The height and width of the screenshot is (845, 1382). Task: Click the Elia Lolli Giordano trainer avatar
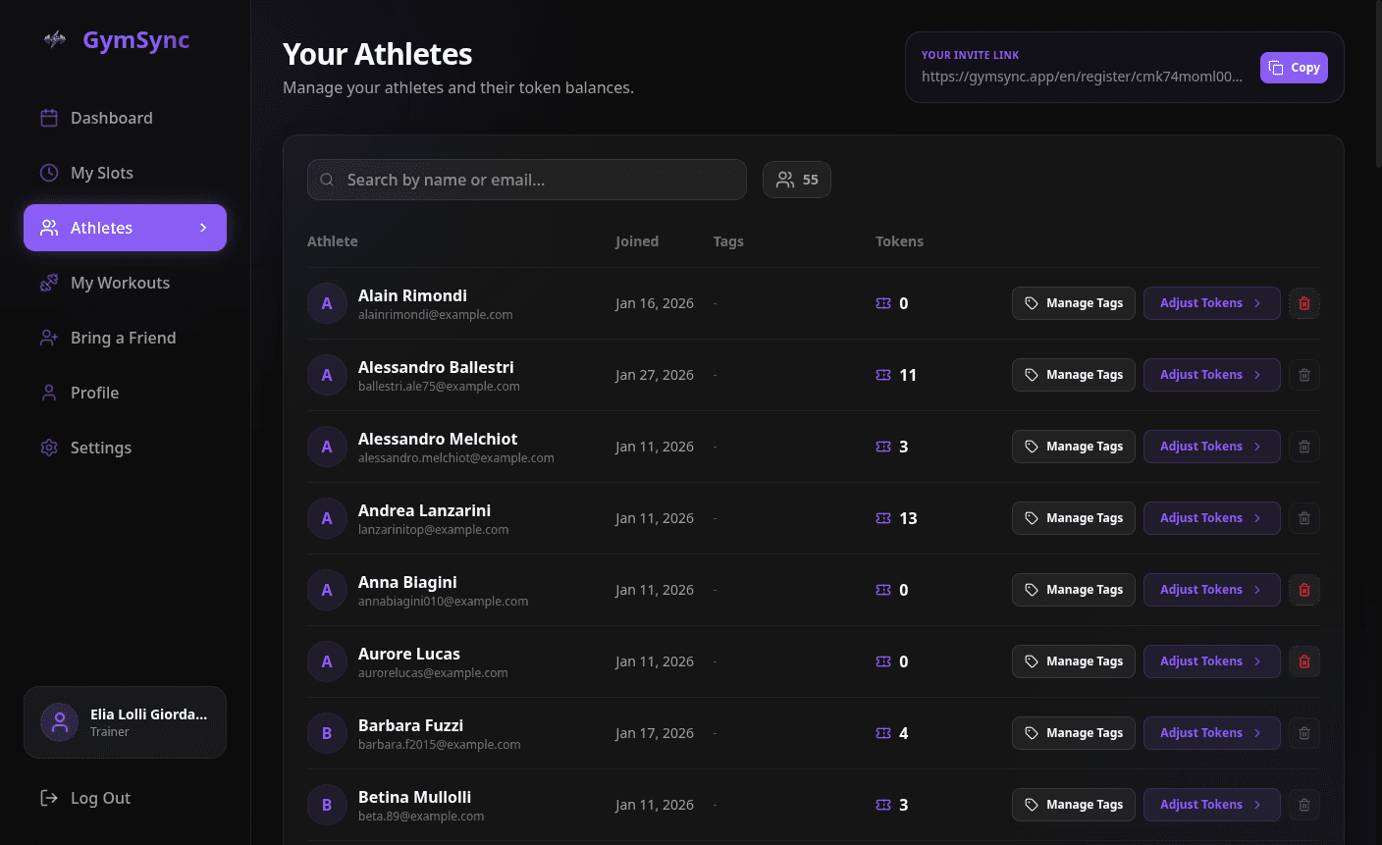pyautogui.click(x=59, y=722)
